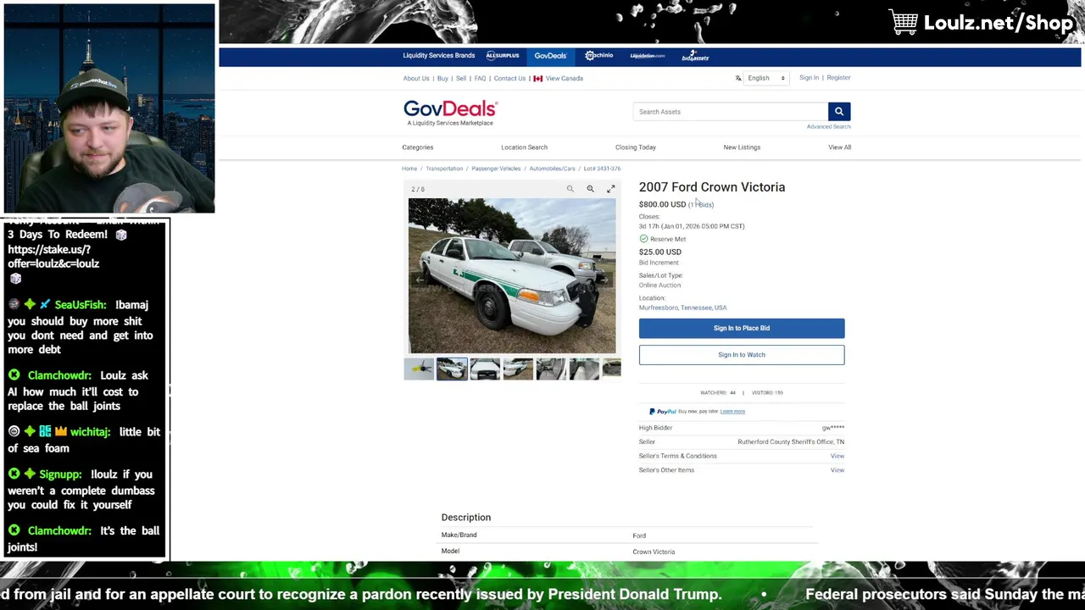Viewport: 1085px width, 610px height.
Task: Click the Automobiles/Cars breadcrumb
Action: (x=552, y=169)
